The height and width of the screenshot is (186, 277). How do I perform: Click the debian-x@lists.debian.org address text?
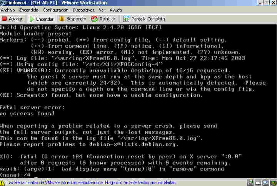(132, 144)
